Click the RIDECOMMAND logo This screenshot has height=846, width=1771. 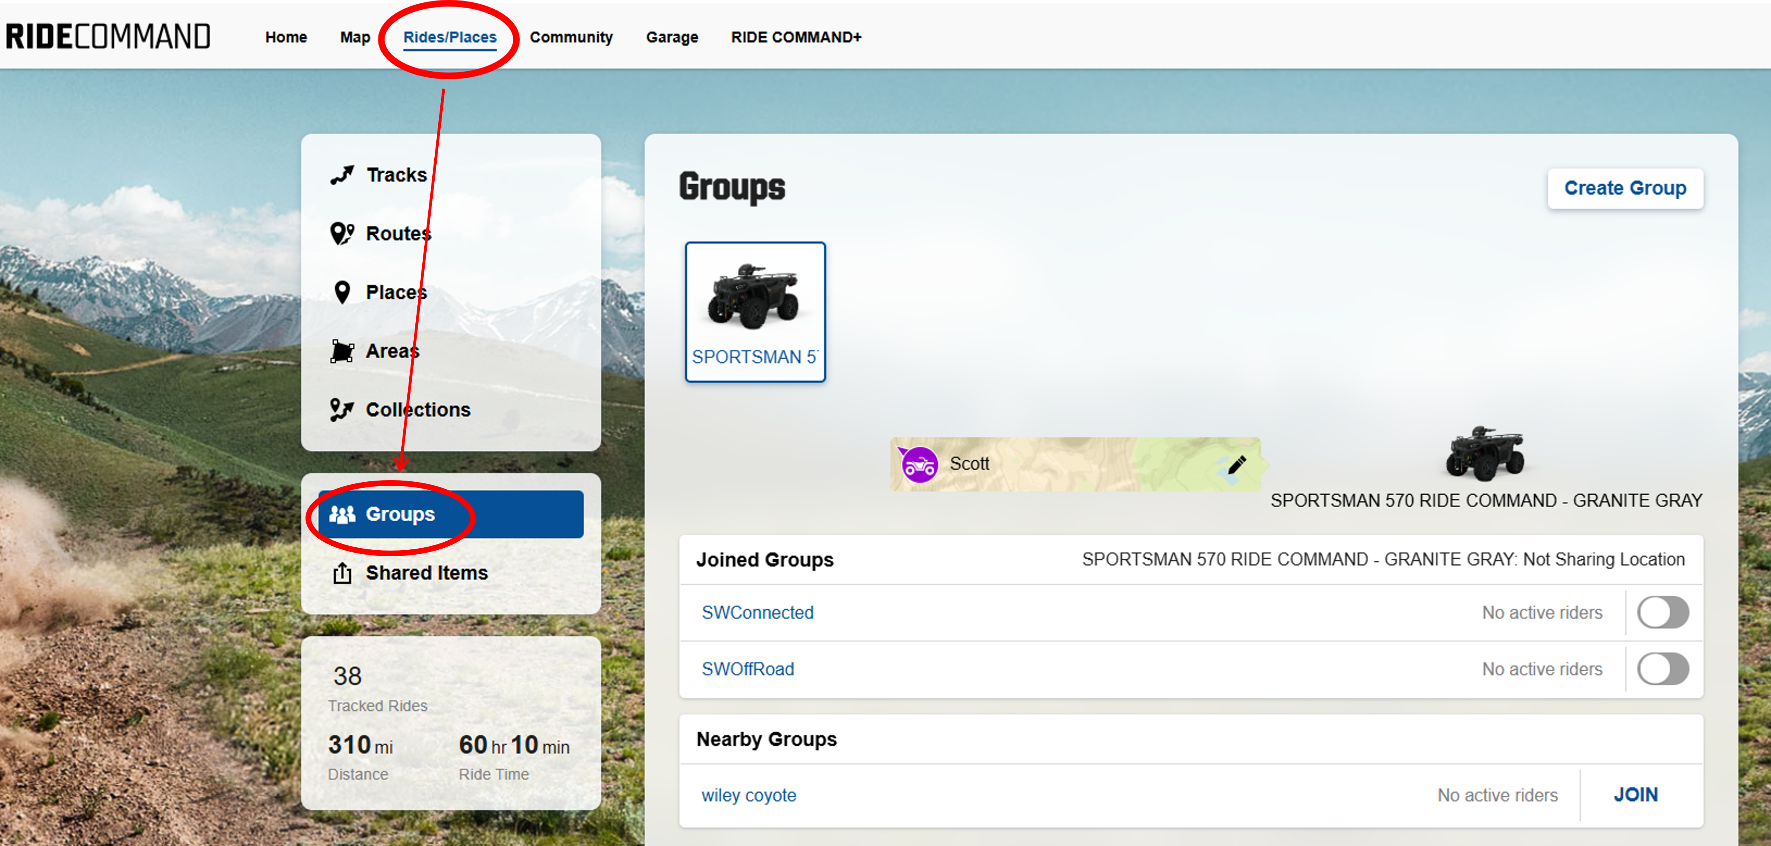[x=108, y=37]
